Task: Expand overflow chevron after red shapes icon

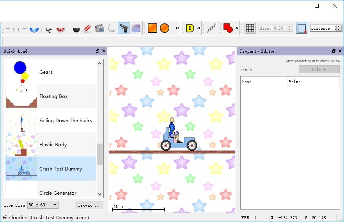Action: click(237, 28)
